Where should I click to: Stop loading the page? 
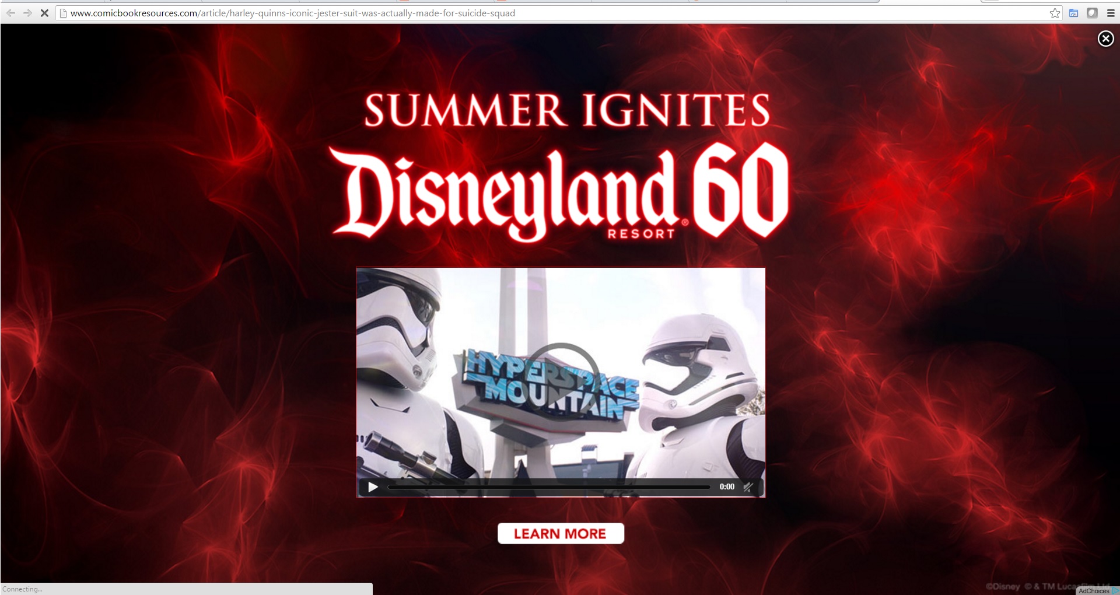44,13
